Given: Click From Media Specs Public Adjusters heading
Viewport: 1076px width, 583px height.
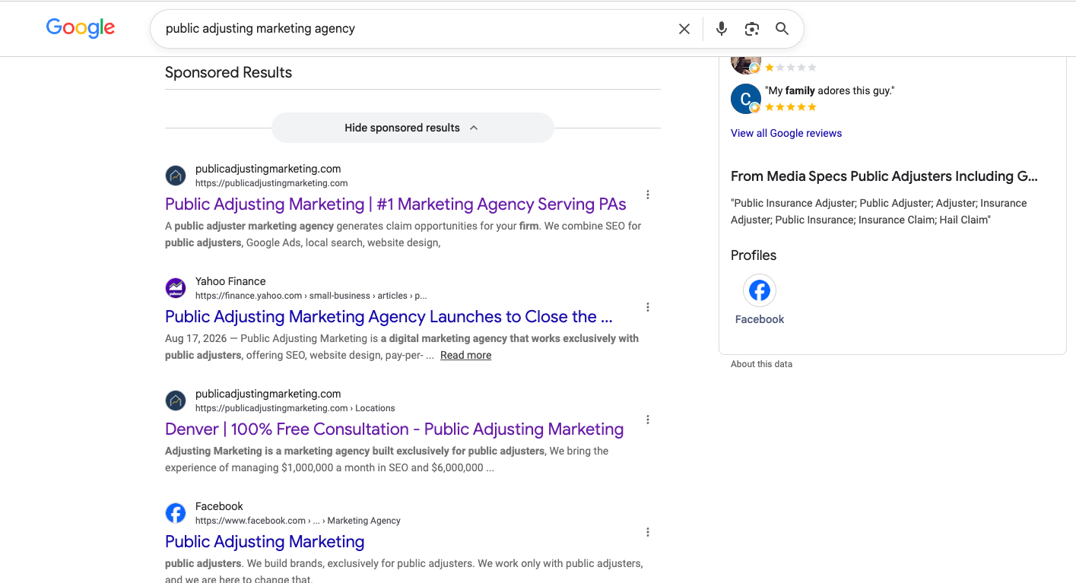Looking at the screenshot, I should pyautogui.click(x=884, y=176).
